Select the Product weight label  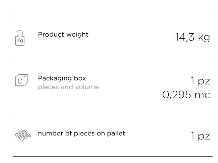(63, 34)
